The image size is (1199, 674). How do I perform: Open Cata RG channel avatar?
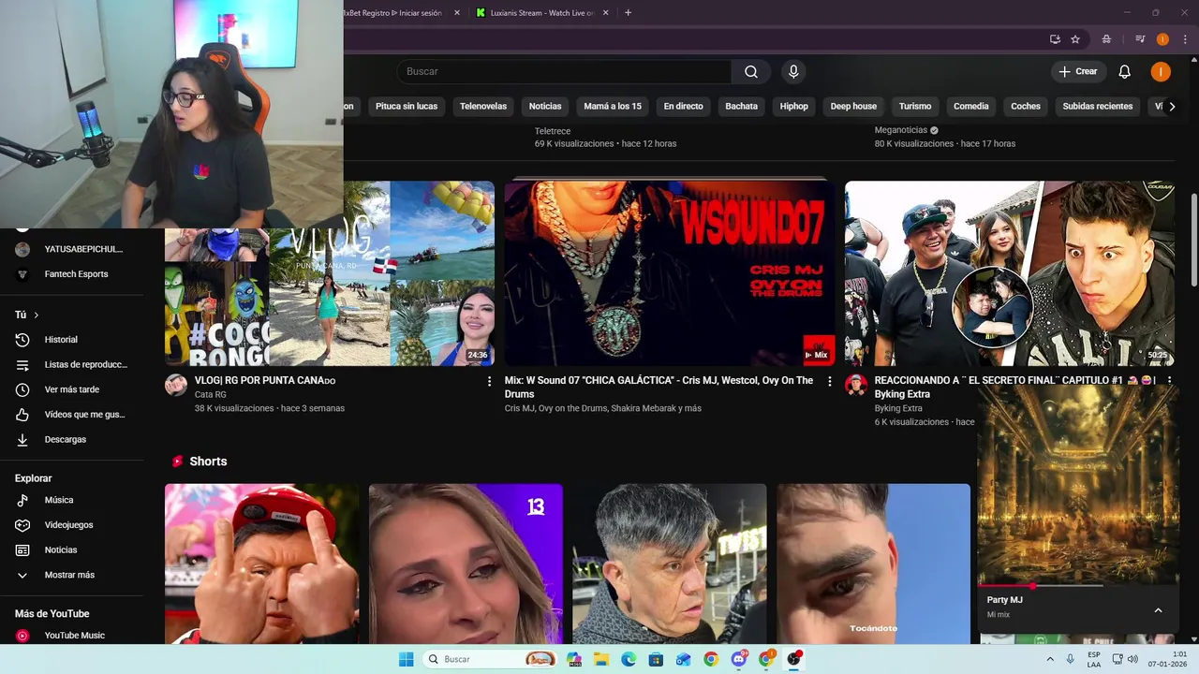tap(176, 386)
